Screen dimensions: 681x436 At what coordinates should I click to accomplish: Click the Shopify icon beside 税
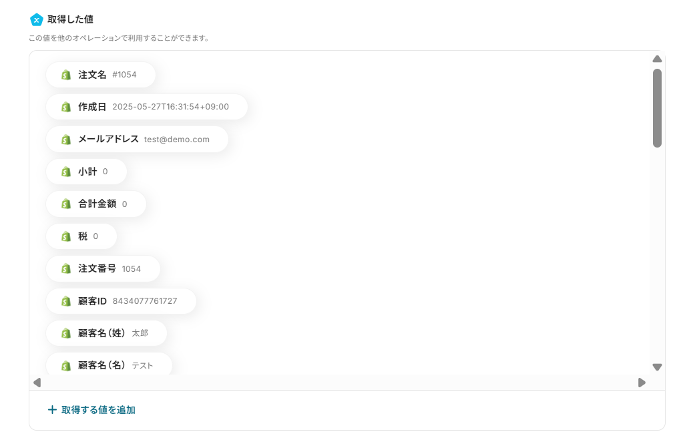click(66, 236)
